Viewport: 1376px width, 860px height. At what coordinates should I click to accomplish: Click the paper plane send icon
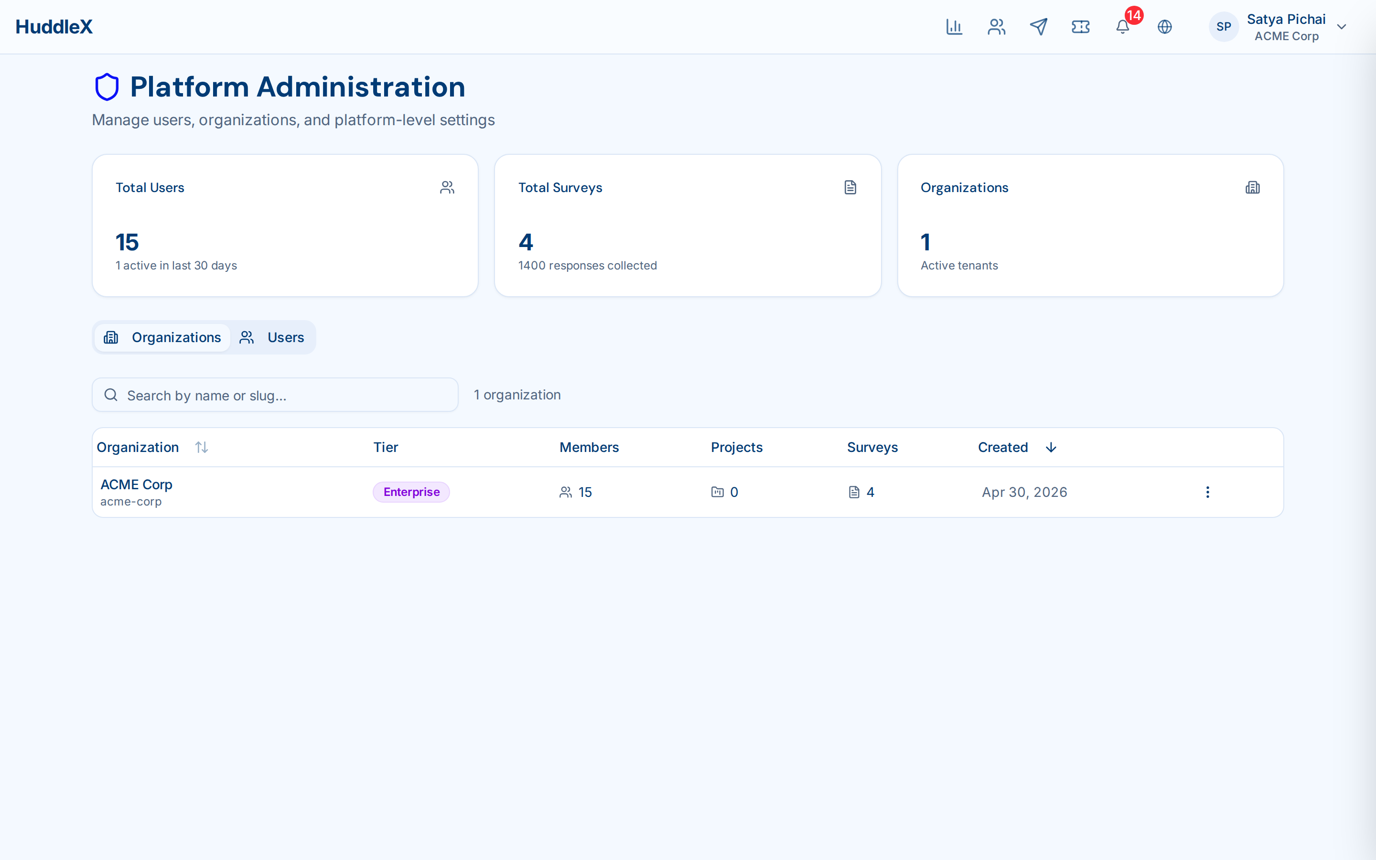tap(1038, 27)
